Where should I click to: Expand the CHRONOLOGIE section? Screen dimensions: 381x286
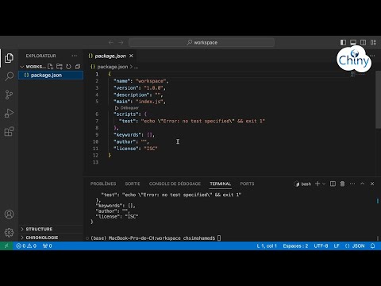pos(42,238)
